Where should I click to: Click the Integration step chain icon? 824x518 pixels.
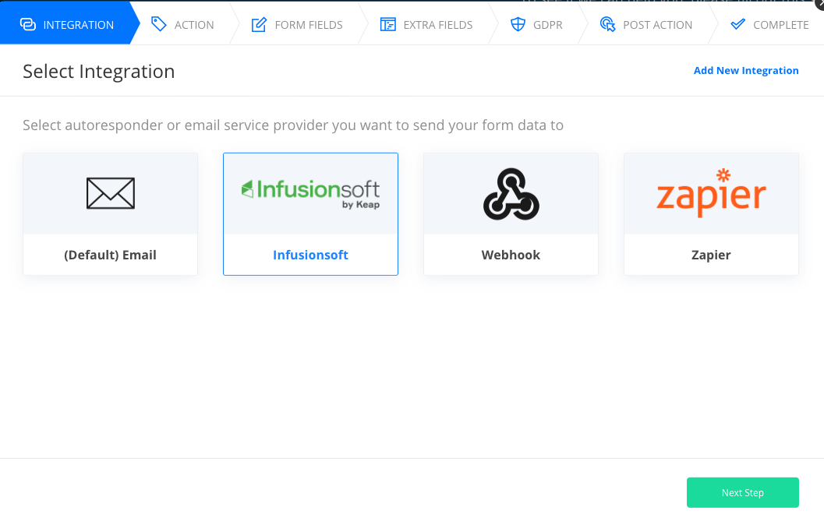28,24
